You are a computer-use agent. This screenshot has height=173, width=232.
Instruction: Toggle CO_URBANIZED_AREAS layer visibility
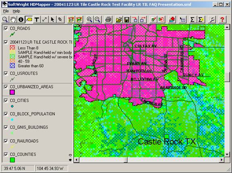tap(6, 87)
